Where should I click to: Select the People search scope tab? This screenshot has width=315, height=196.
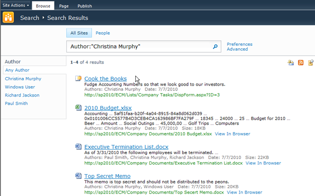coord(103,33)
